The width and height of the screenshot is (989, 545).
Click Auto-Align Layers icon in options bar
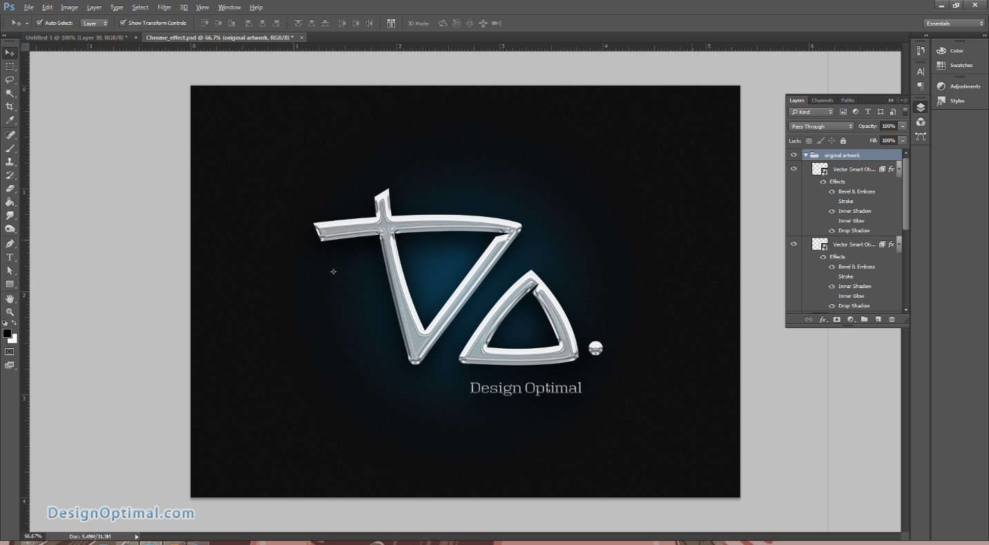(391, 23)
